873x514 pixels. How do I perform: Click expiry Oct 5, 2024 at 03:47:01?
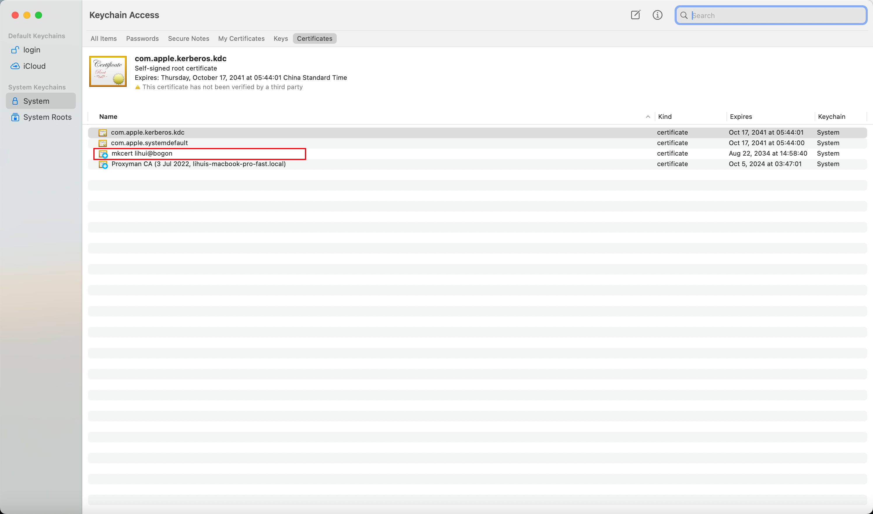[x=765, y=164]
